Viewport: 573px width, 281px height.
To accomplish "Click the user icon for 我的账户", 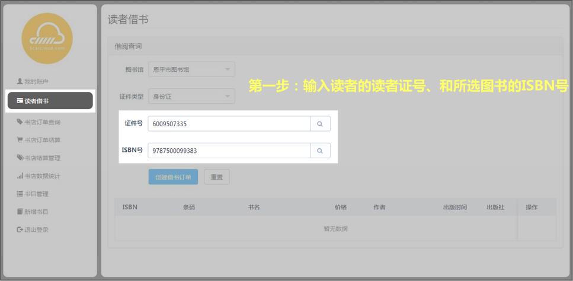I will point(20,81).
